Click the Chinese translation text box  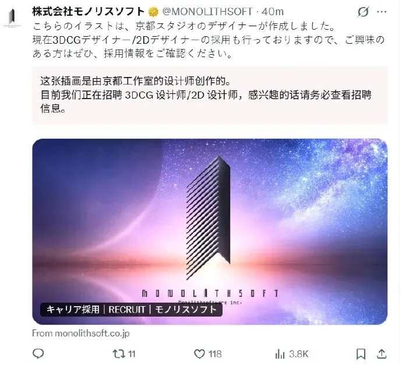[210, 96]
